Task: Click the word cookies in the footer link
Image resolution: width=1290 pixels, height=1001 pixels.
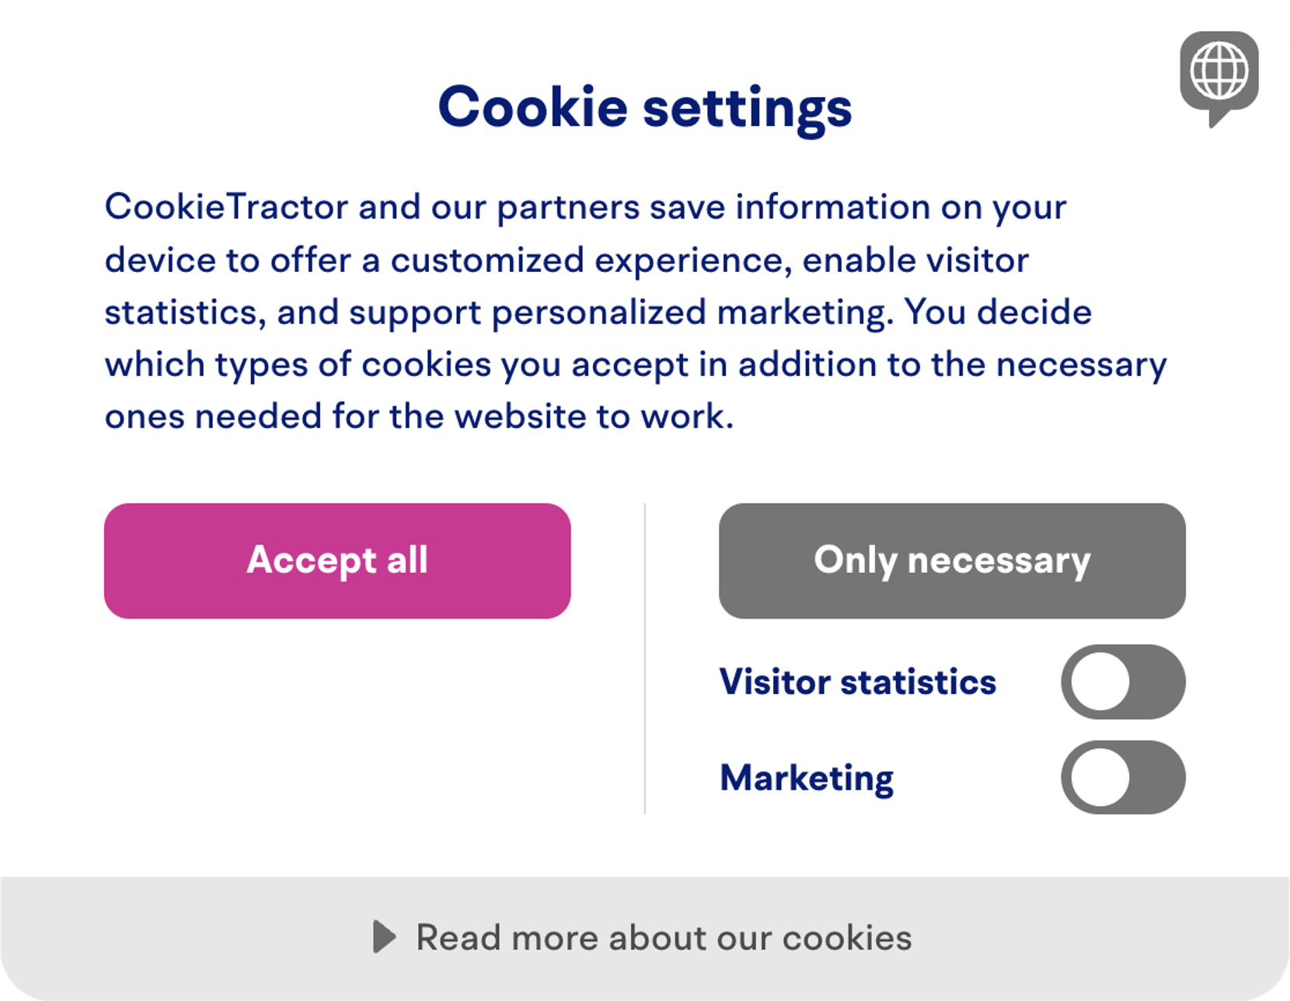Action: pos(846,937)
